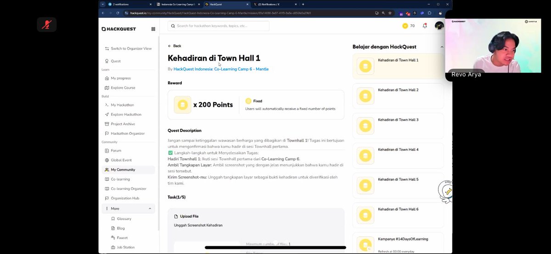Click the Upload File icon
551x254 pixels.
click(x=176, y=216)
